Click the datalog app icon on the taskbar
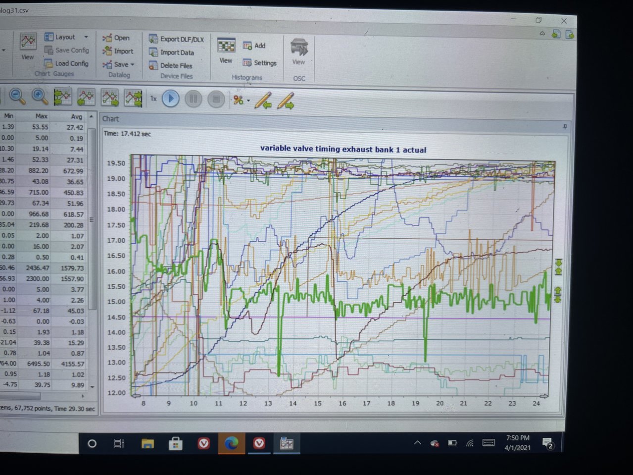The image size is (633, 475). pos(287,443)
